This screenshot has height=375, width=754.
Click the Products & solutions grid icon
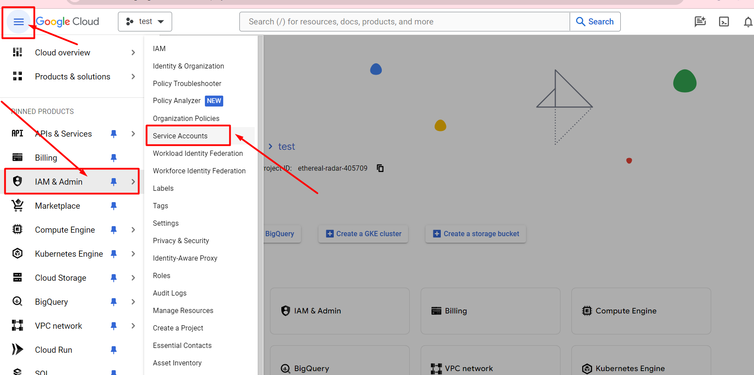click(x=17, y=76)
